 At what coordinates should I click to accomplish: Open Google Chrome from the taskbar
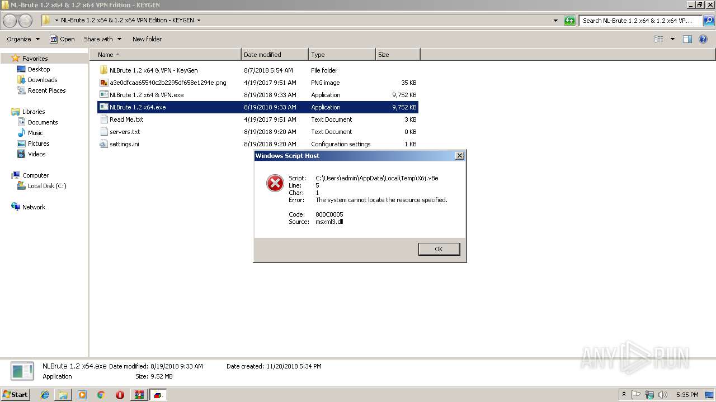point(101,395)
